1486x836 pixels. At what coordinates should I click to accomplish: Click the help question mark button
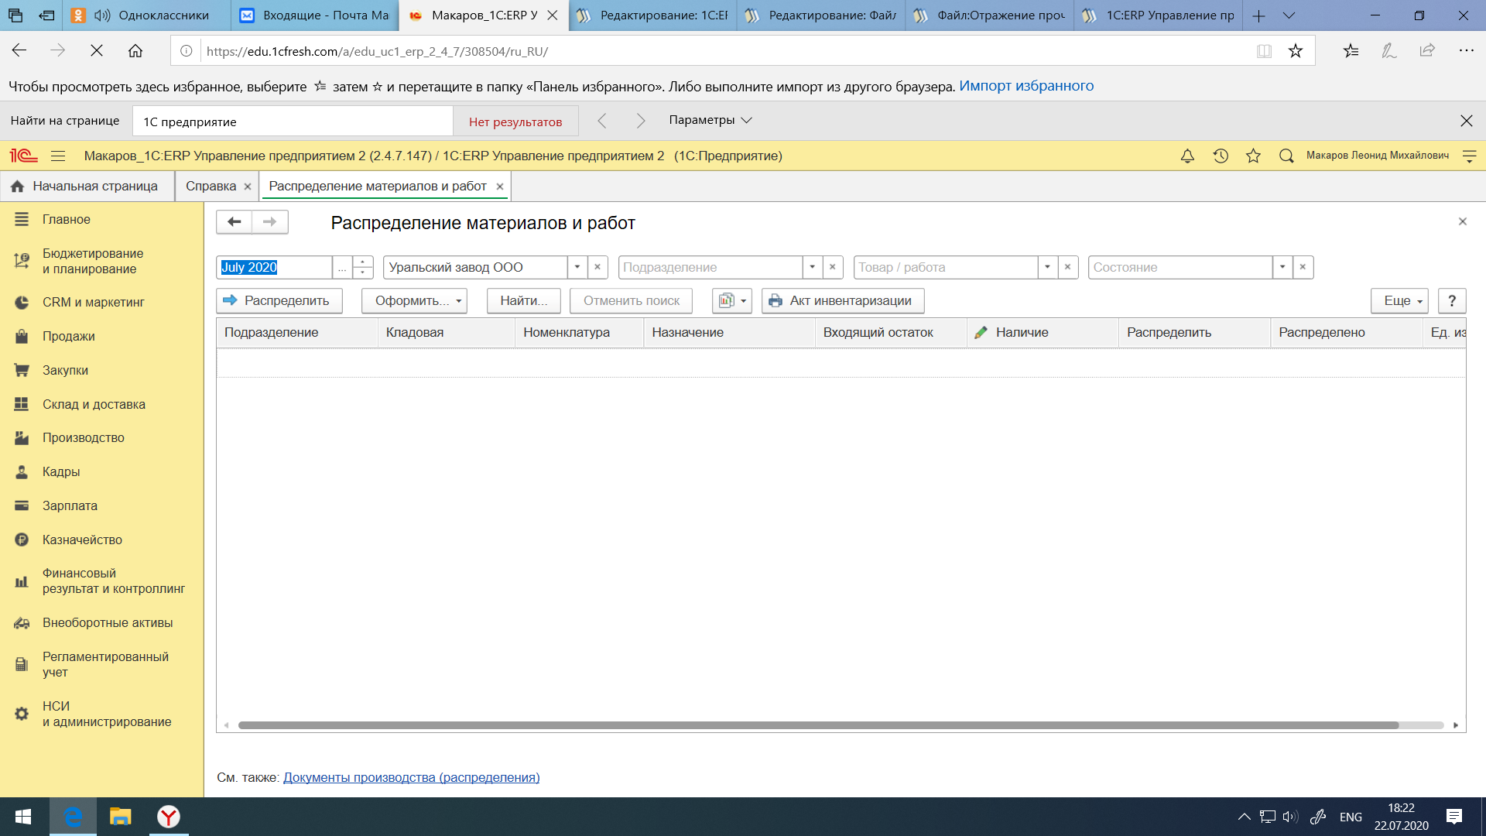click(x=1452, y=300)
